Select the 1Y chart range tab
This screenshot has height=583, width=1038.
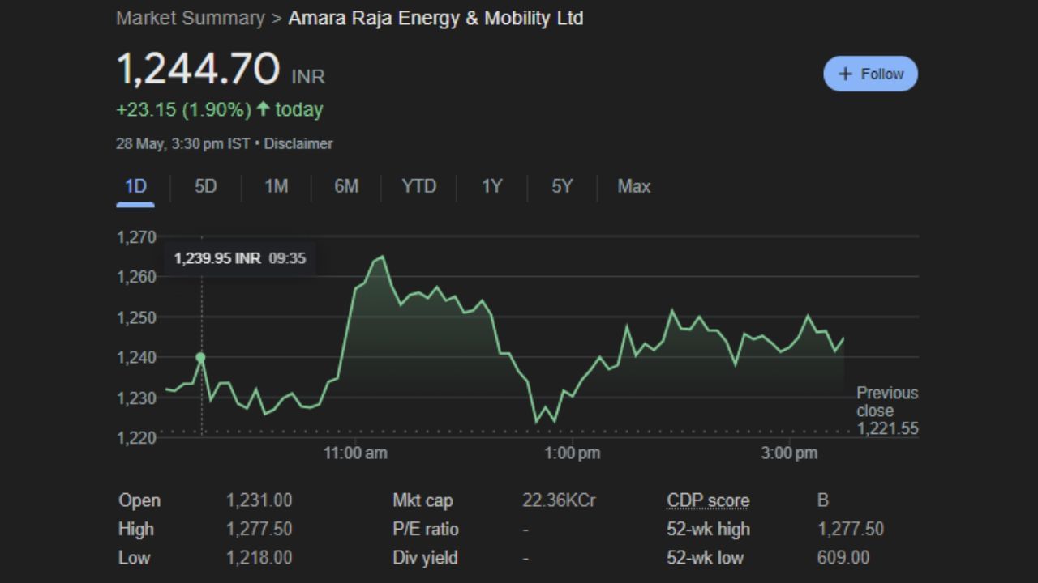[492, 186]
